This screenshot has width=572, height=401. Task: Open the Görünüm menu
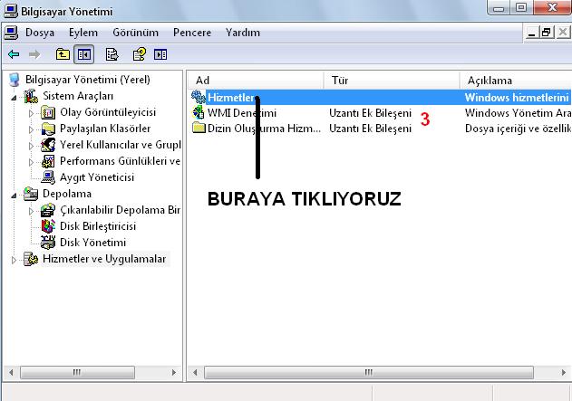[x=135, y=33]
